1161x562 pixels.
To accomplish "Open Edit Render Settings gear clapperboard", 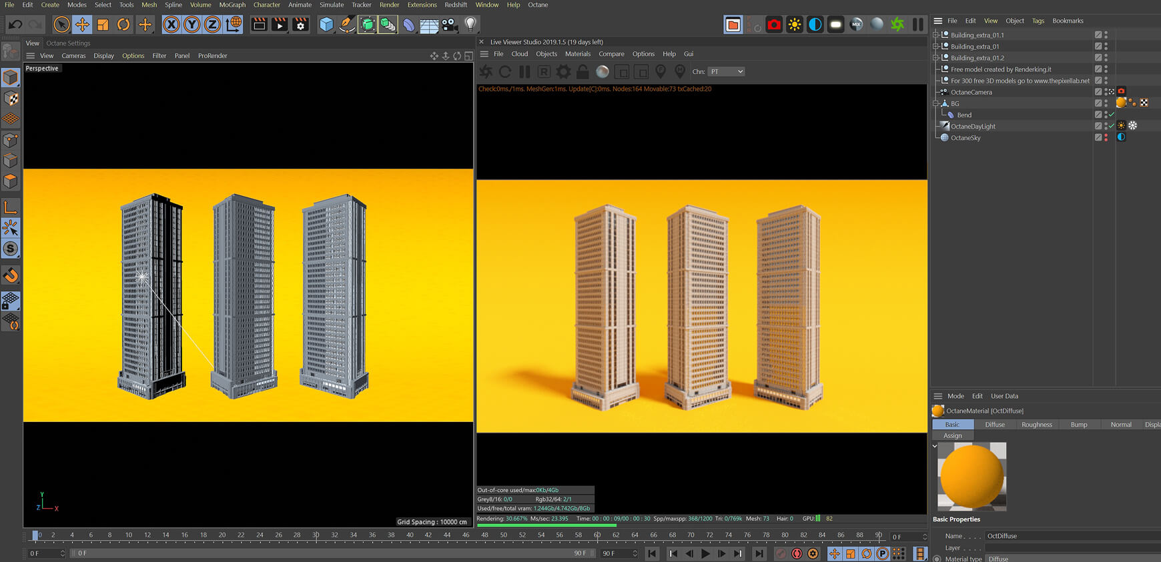I will click(x=300, y=25).
